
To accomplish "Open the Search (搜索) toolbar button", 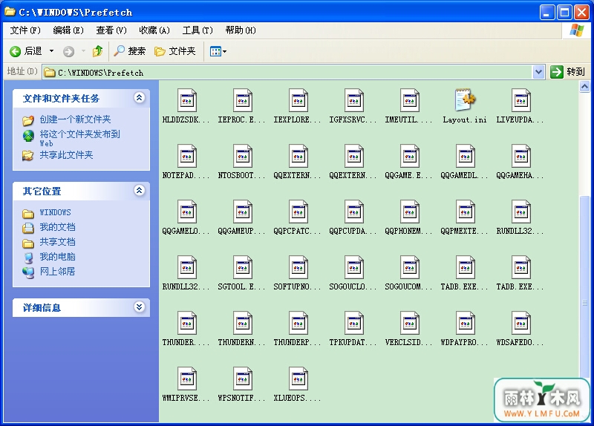I will 130,50.
